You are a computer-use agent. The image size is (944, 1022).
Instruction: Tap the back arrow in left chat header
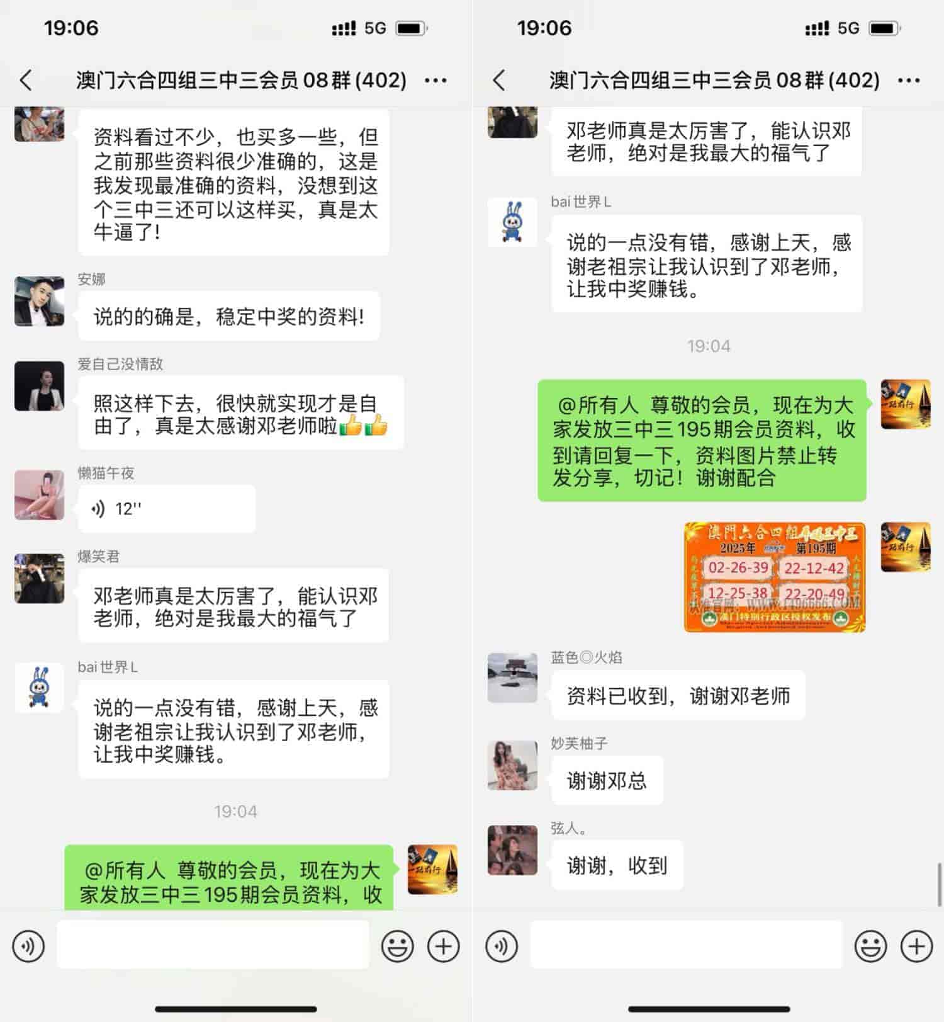pyautogui.click(x=26, y=80)
